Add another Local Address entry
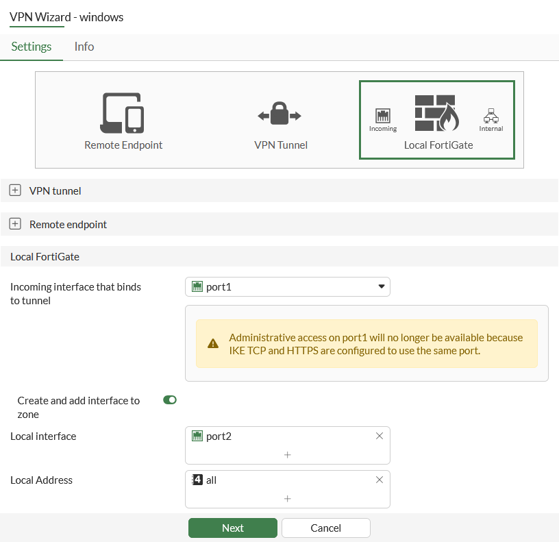This screenshot has width=559, height=542. pos(288,499)
